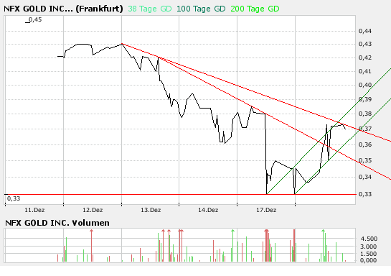Click the 0,37 price axis label
The image size is (391, 276).
tap(365, 129)
